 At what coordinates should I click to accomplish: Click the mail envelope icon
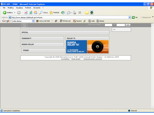69,13
